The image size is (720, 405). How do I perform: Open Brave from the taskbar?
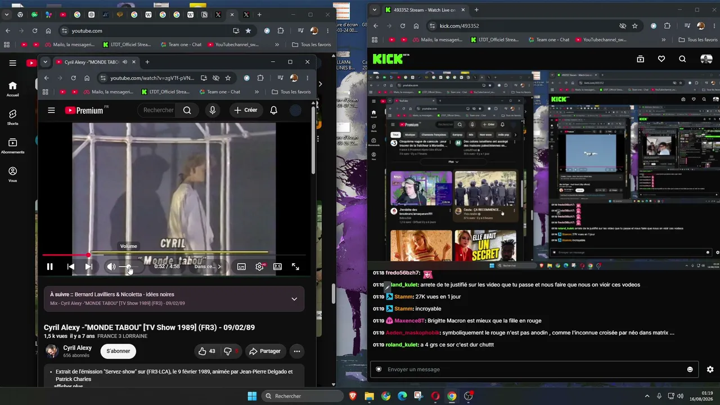(353, 396)
